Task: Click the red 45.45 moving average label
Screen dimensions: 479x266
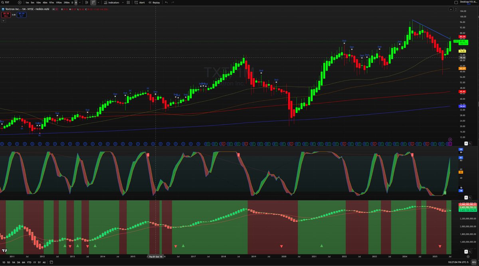Action: click(x=463, y=92)
